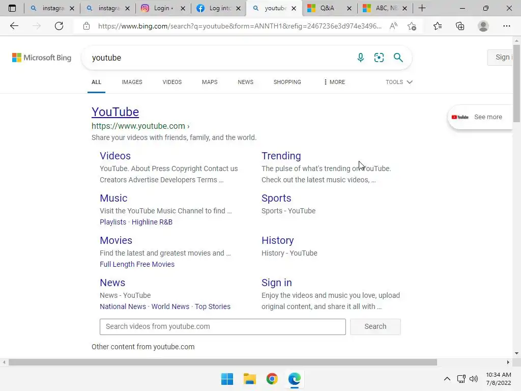Open the YouTube main result title
Viewport: 521px width, 391px height.
pos(115,112)
